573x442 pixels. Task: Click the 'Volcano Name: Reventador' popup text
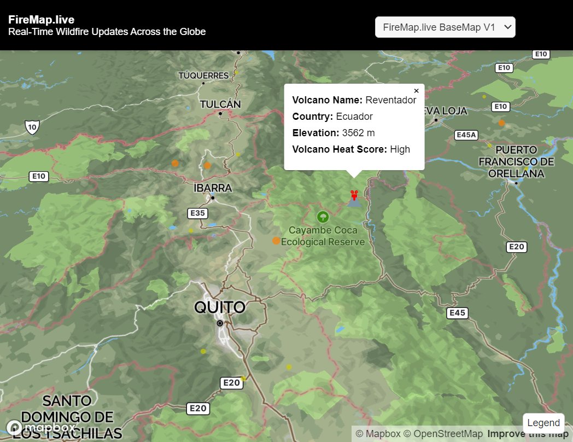pos(354,100)
